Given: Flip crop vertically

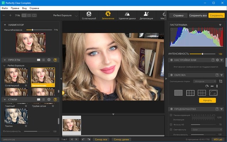Looking at the screenshot, I should [217, 86].
